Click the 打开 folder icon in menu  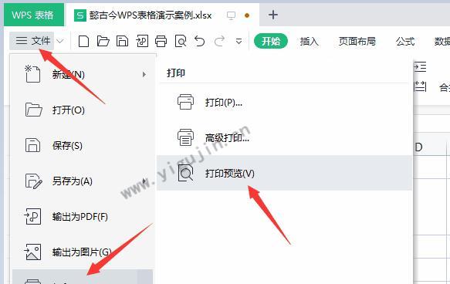[34, 110]
